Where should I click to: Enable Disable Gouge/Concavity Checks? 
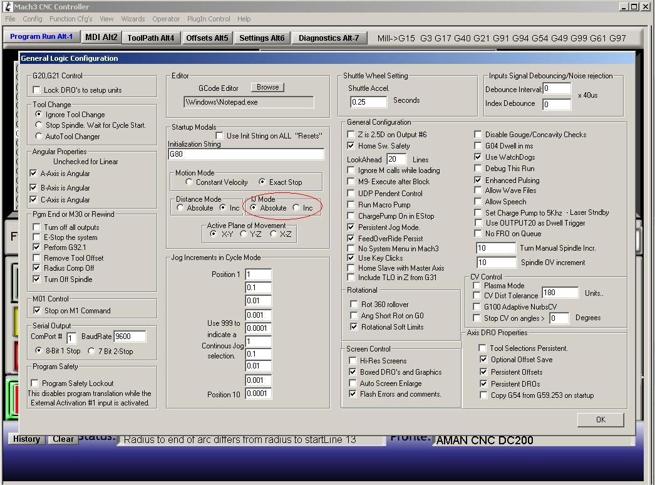coord(478,134)
